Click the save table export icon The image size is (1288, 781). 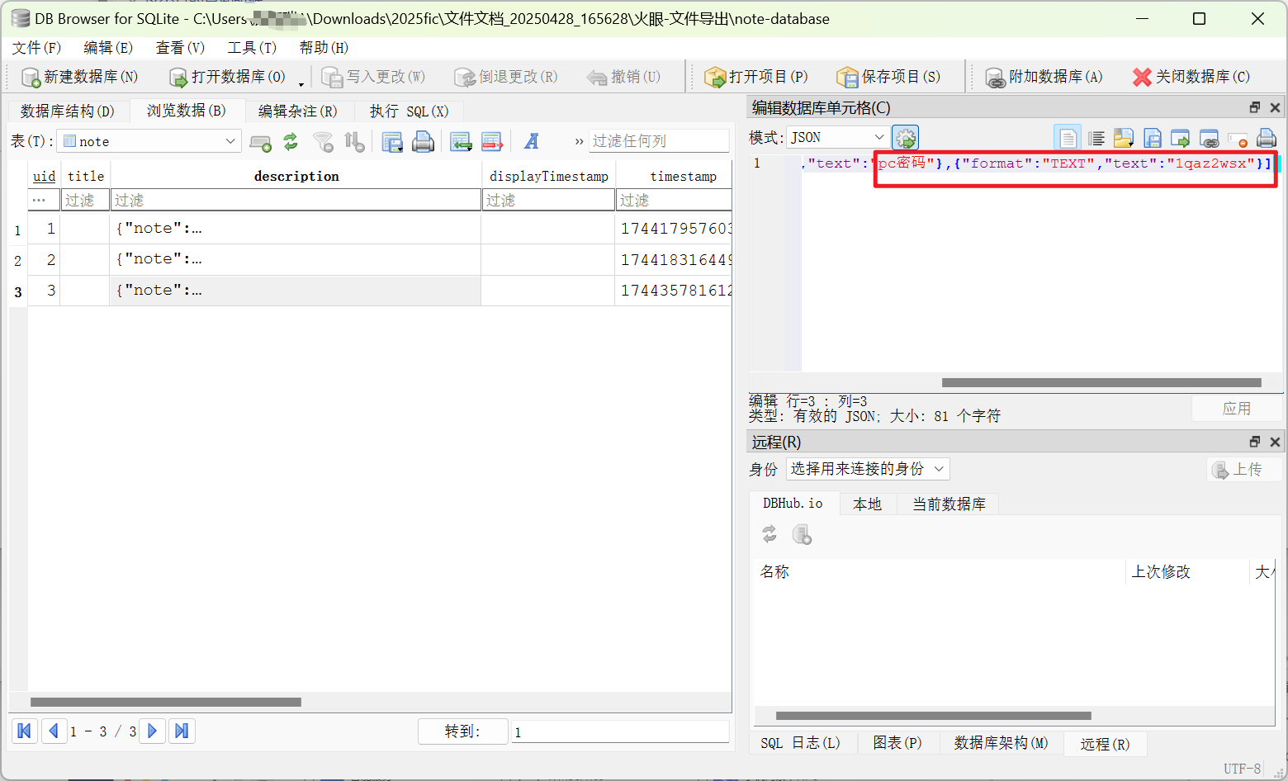[x=391, y=142]
